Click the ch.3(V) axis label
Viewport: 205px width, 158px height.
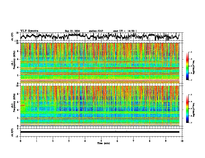13,133
